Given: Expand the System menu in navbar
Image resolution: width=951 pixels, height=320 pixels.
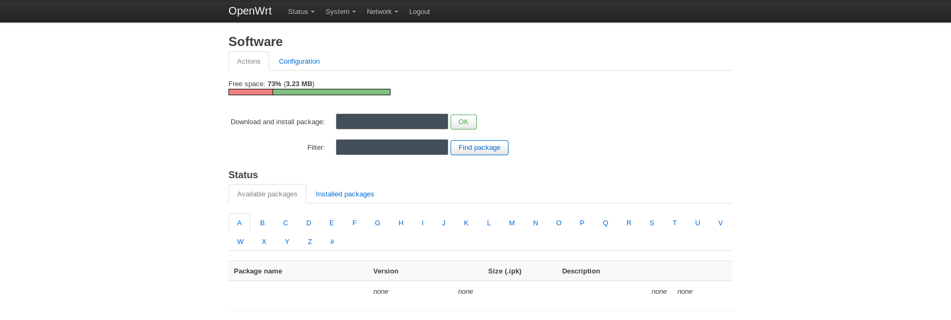Looking at the screenshot, I should click(340, 12).
